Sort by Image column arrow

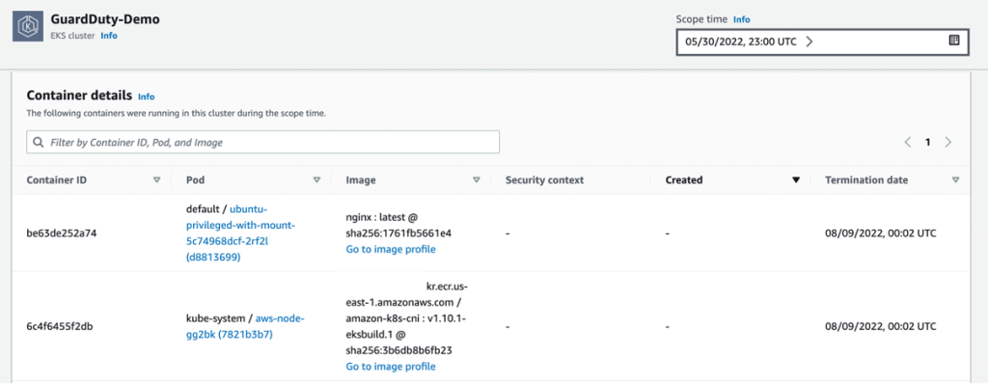coord(477,180)
